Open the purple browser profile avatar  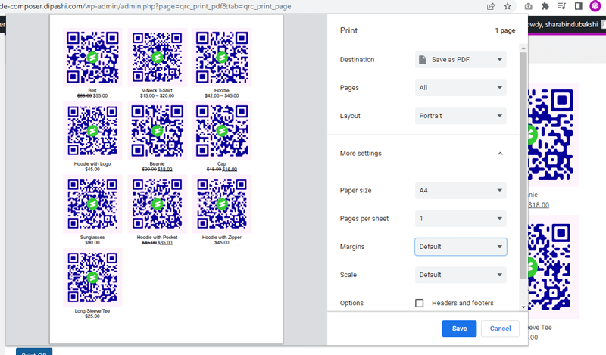[595, 6]
